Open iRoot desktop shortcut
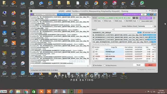This screenshot has height=94, width=167. [23, 54]
